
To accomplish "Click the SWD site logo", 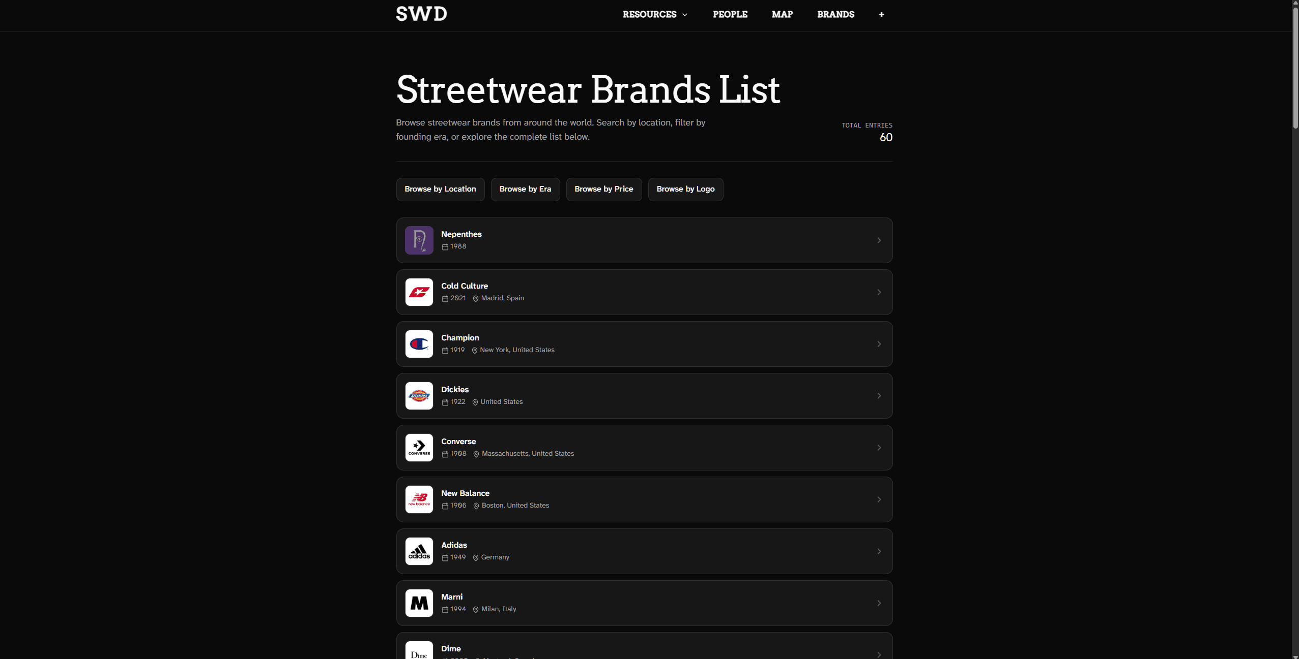I will click(420, 14).
